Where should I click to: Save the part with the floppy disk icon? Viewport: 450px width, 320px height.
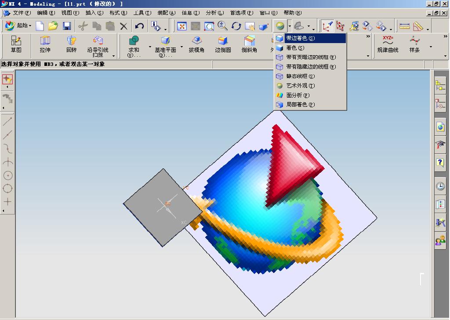[x=67, y=26]
